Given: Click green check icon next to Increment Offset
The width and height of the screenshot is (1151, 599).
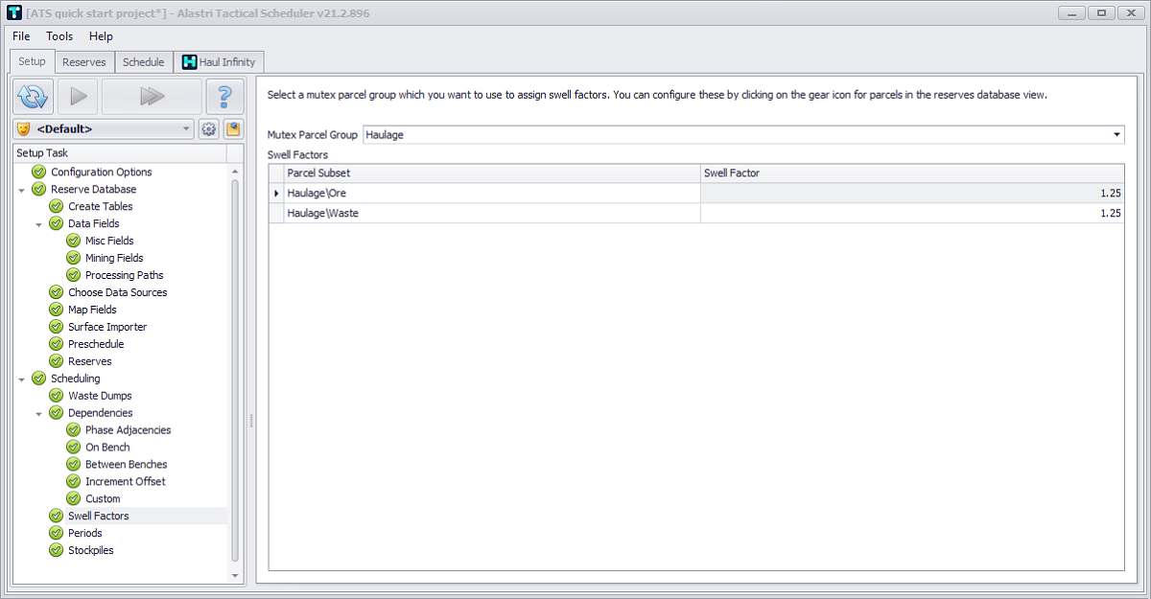Looking at the screenshot, I should [x=74, y=482].
